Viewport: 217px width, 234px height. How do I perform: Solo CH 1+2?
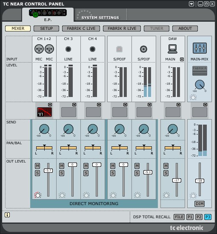(x=37, y=173)
